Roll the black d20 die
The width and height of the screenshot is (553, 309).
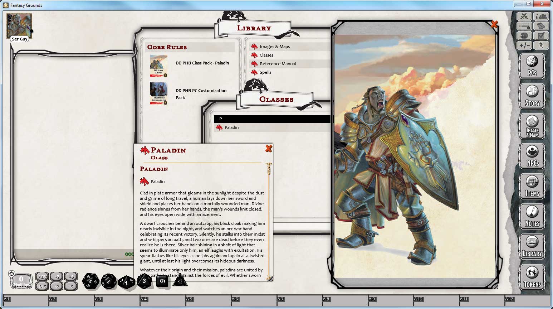click(91, 281)
